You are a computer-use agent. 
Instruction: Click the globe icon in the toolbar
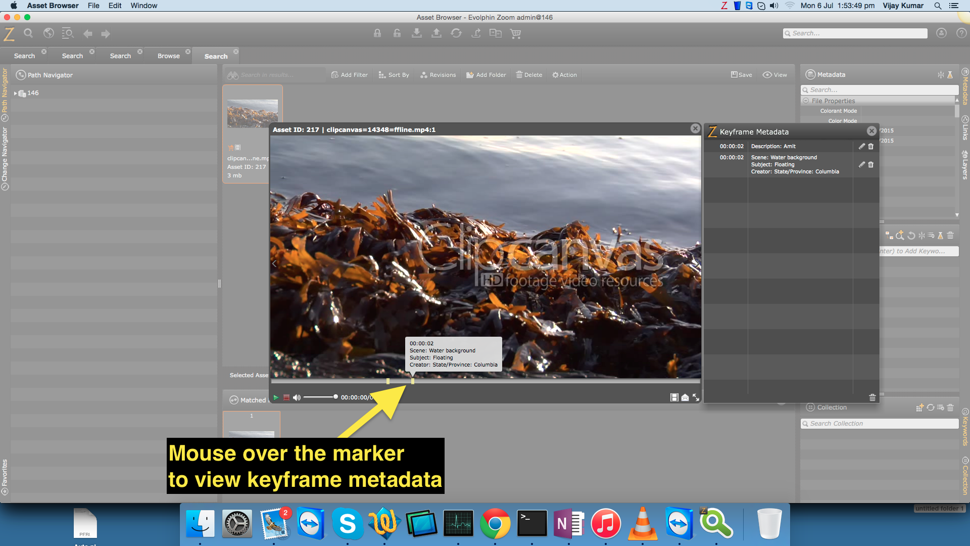(x=48, y=33)
